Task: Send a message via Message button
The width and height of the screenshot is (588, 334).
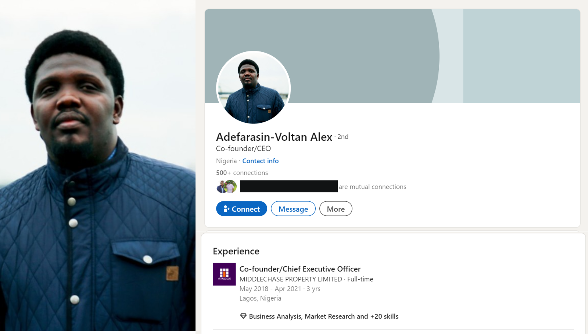Action: coord(293,209)
